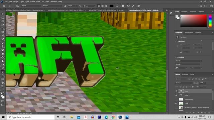Viewport: 214px width, 120px height.
Task: Open Normal blend mode dropdown
Action: 184,83
